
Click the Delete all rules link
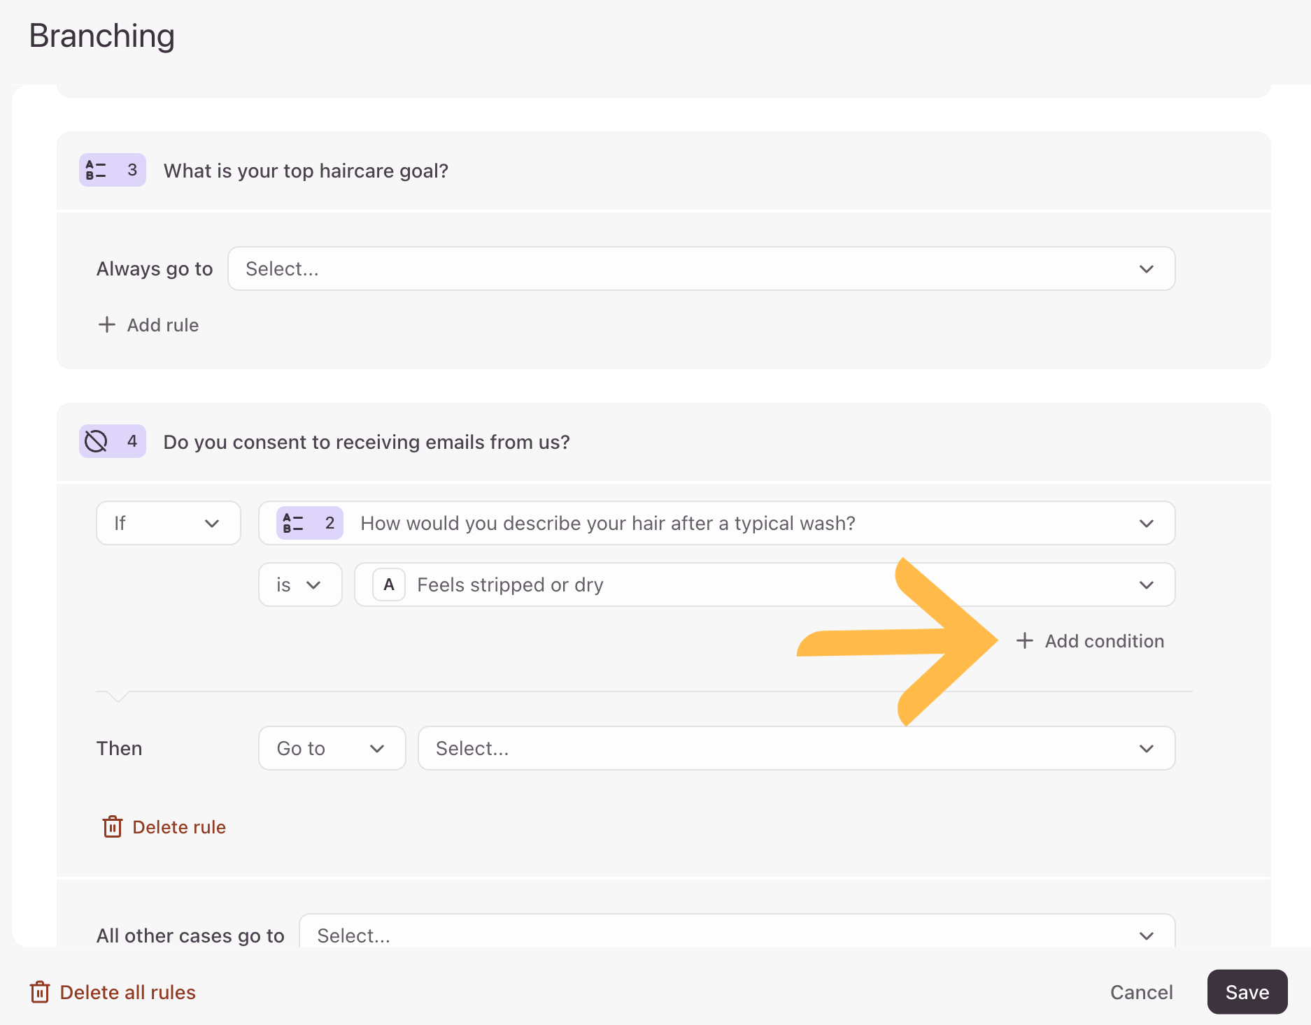(x=127, y=992)
